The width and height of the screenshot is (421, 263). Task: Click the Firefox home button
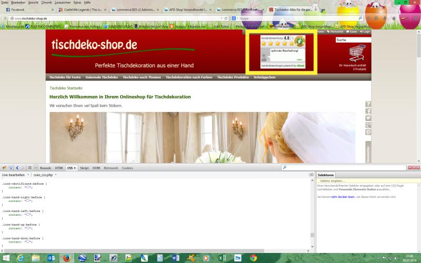point(394,18)
